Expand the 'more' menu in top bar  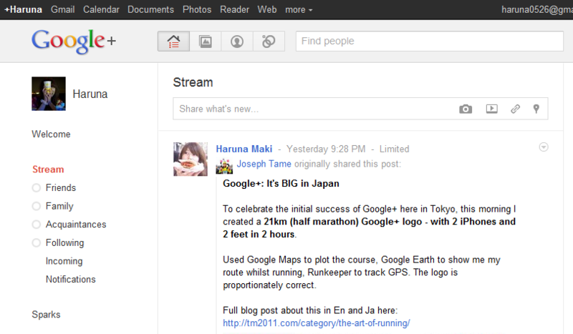coord(299,10)
